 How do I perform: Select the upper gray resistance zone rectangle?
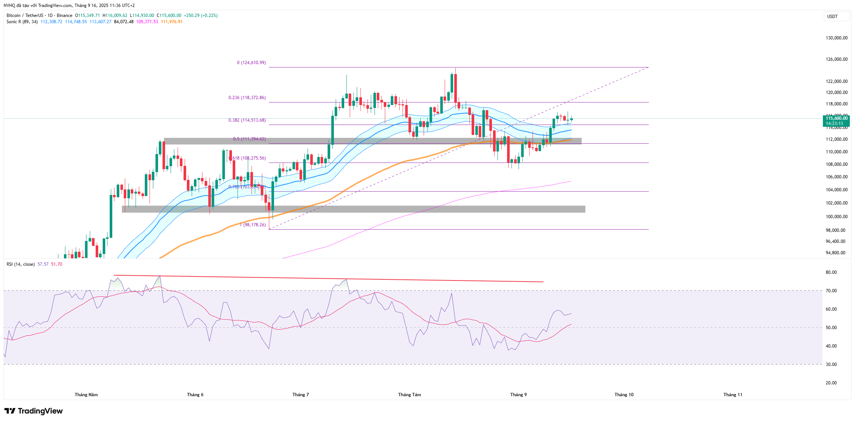(373, 141)
